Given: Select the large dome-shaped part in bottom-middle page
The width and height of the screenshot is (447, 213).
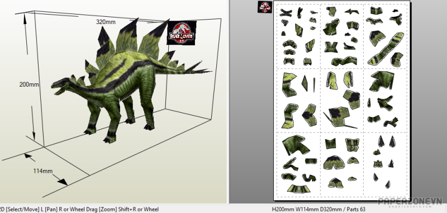Looking at the screenshot, I should pyautogui.click(x=334, y=163).
